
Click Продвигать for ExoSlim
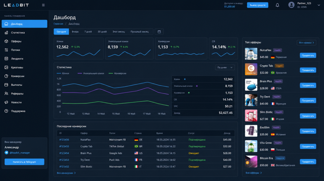tap(308, 131)
